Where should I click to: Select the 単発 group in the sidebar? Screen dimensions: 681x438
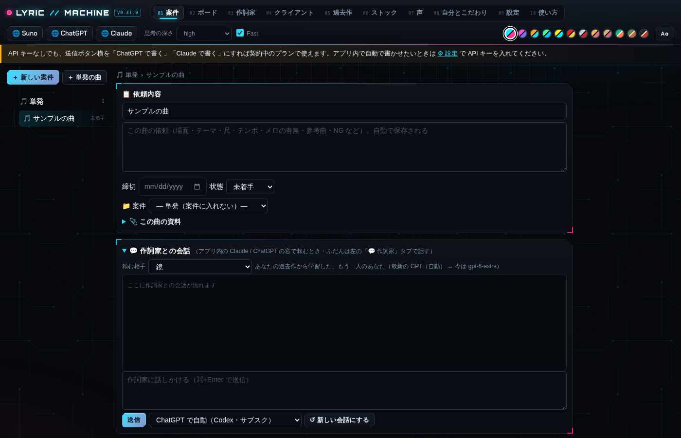click(62, 101)
